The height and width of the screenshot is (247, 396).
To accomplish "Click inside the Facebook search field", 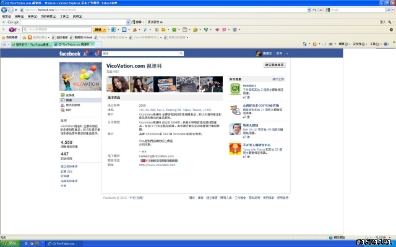I will (140, 54).
